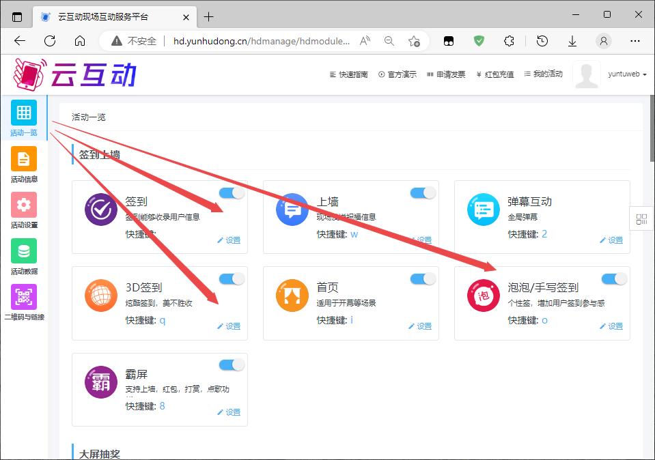Image resolution: width=655 pixels, height=460 pixels.
Task: Click the 签到 checkmark module icon
Action: click(x=101, y=210)
